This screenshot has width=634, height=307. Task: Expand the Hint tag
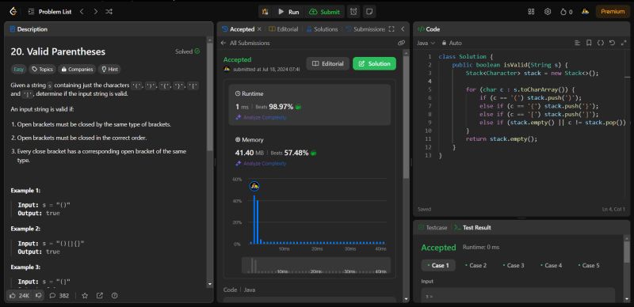109,70
